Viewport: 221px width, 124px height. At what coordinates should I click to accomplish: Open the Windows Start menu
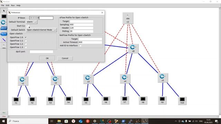tap(3, 121)
